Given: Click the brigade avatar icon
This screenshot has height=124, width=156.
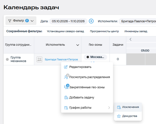Looking at the screenshot, I should [39, 59].
